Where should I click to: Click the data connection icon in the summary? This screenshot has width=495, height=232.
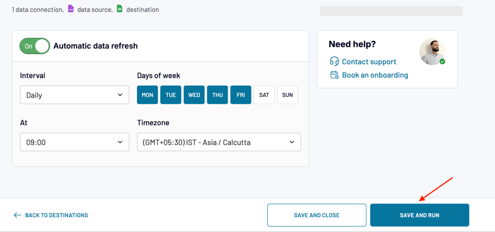(13, 9)
